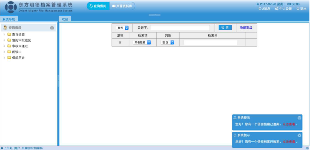Click the 2消息 messages clock icon
This screenshot has height=150, width=310.
(x=260, y=9)
